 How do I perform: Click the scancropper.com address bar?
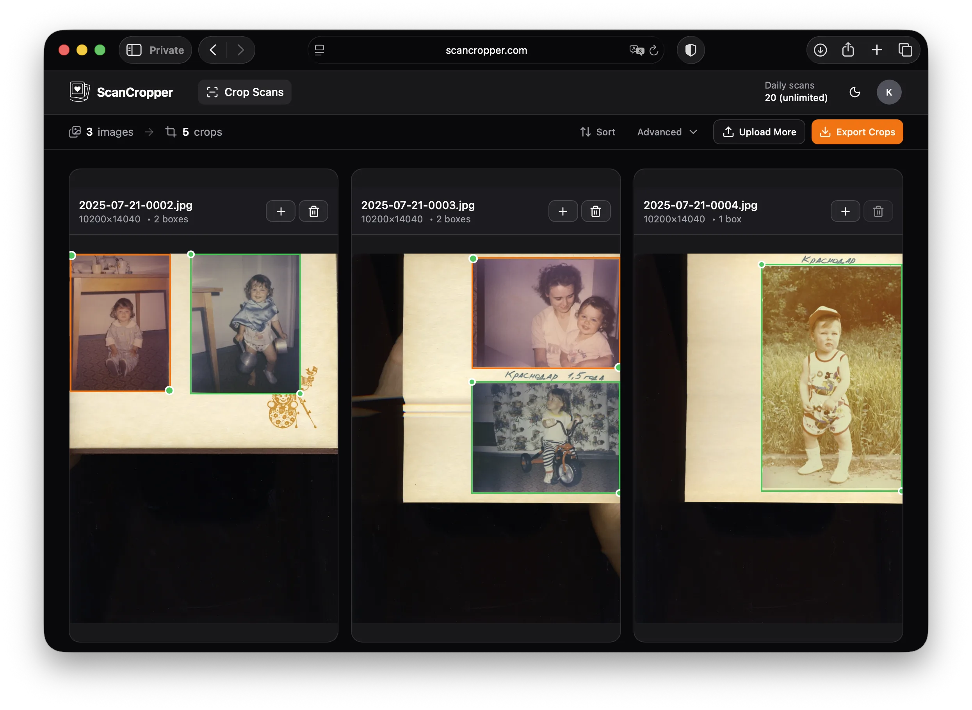point(486,50)
